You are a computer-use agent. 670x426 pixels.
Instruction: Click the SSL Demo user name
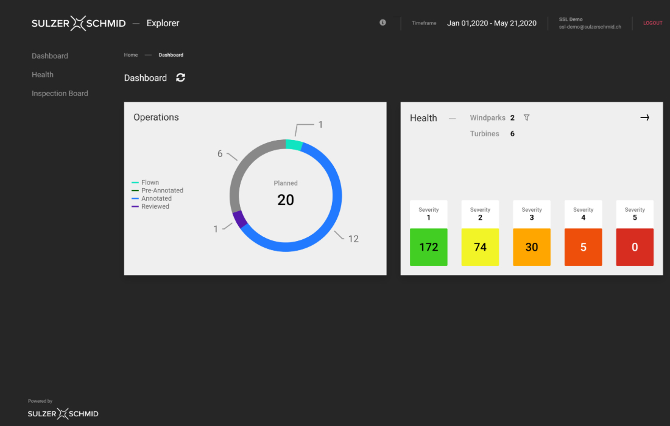571,19
